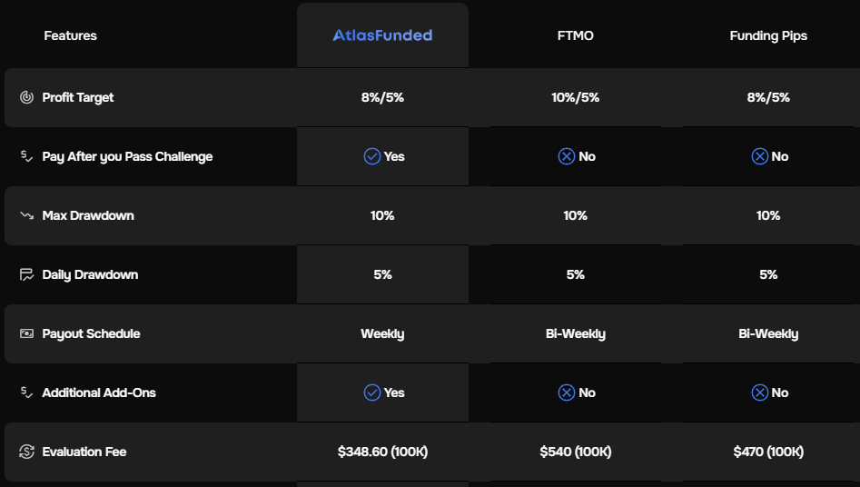Click the Pay After you Pass Challenge icon
Image resolution: width=860 pixels, height=487 pixels.
tap(26, 156)
